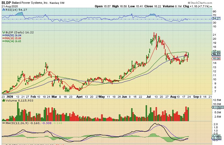The image size is (224, 145).
Task: Click the MA(34) 16.65 legend entry
Action: coord(13,41)
